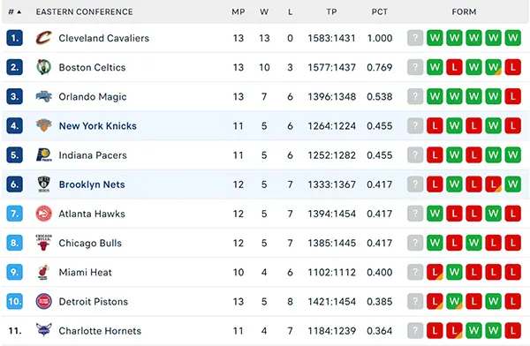
Task: Click Pacers' last green W form badge
Action: tap(513, 155)
